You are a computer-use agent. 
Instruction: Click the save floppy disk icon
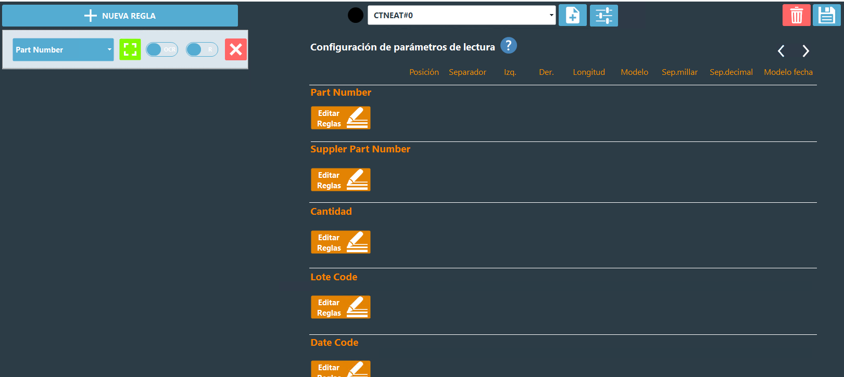point(826,16)
